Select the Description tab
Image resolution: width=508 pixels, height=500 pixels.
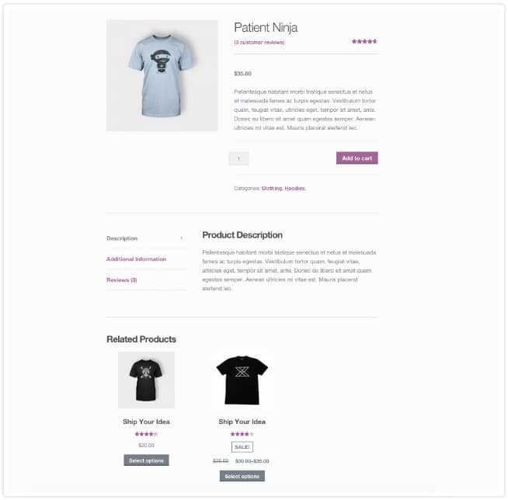point(122,238)
